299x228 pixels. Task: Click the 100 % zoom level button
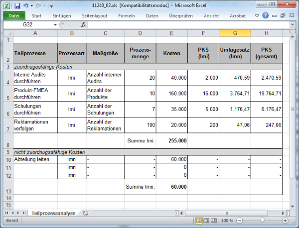[x=227, y=221]
